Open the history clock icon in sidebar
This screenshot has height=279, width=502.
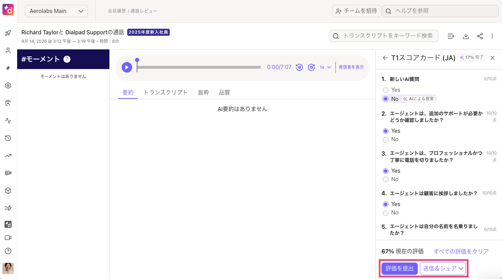tap(8, 138)
